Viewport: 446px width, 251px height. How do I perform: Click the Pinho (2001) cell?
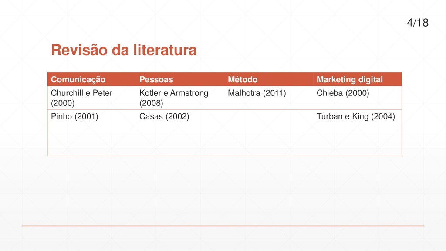tap(91, 132)
